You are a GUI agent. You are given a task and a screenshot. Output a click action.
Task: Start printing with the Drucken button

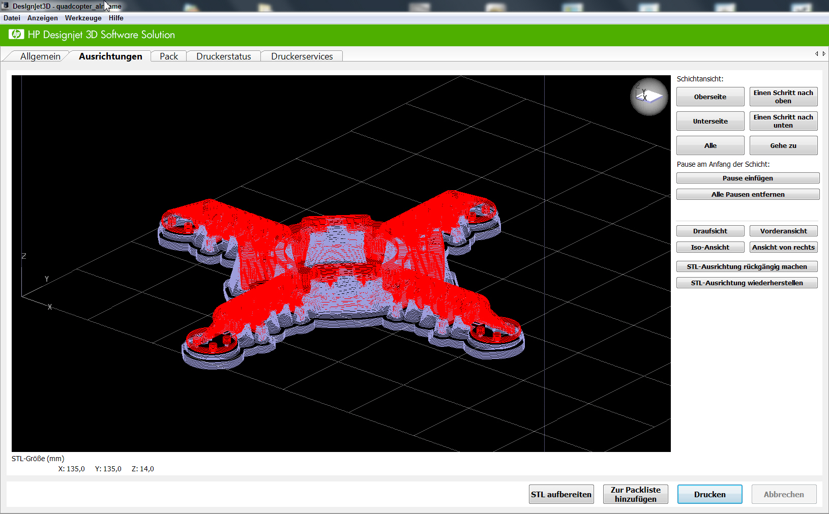pos(710,494)
